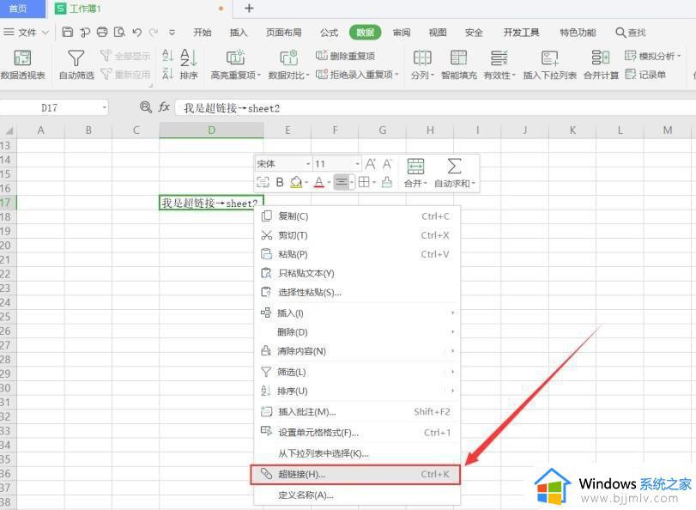Switch to the 页面布局 ribbon tab
This screenshot has width=696, height=510.
coord(284,33)
